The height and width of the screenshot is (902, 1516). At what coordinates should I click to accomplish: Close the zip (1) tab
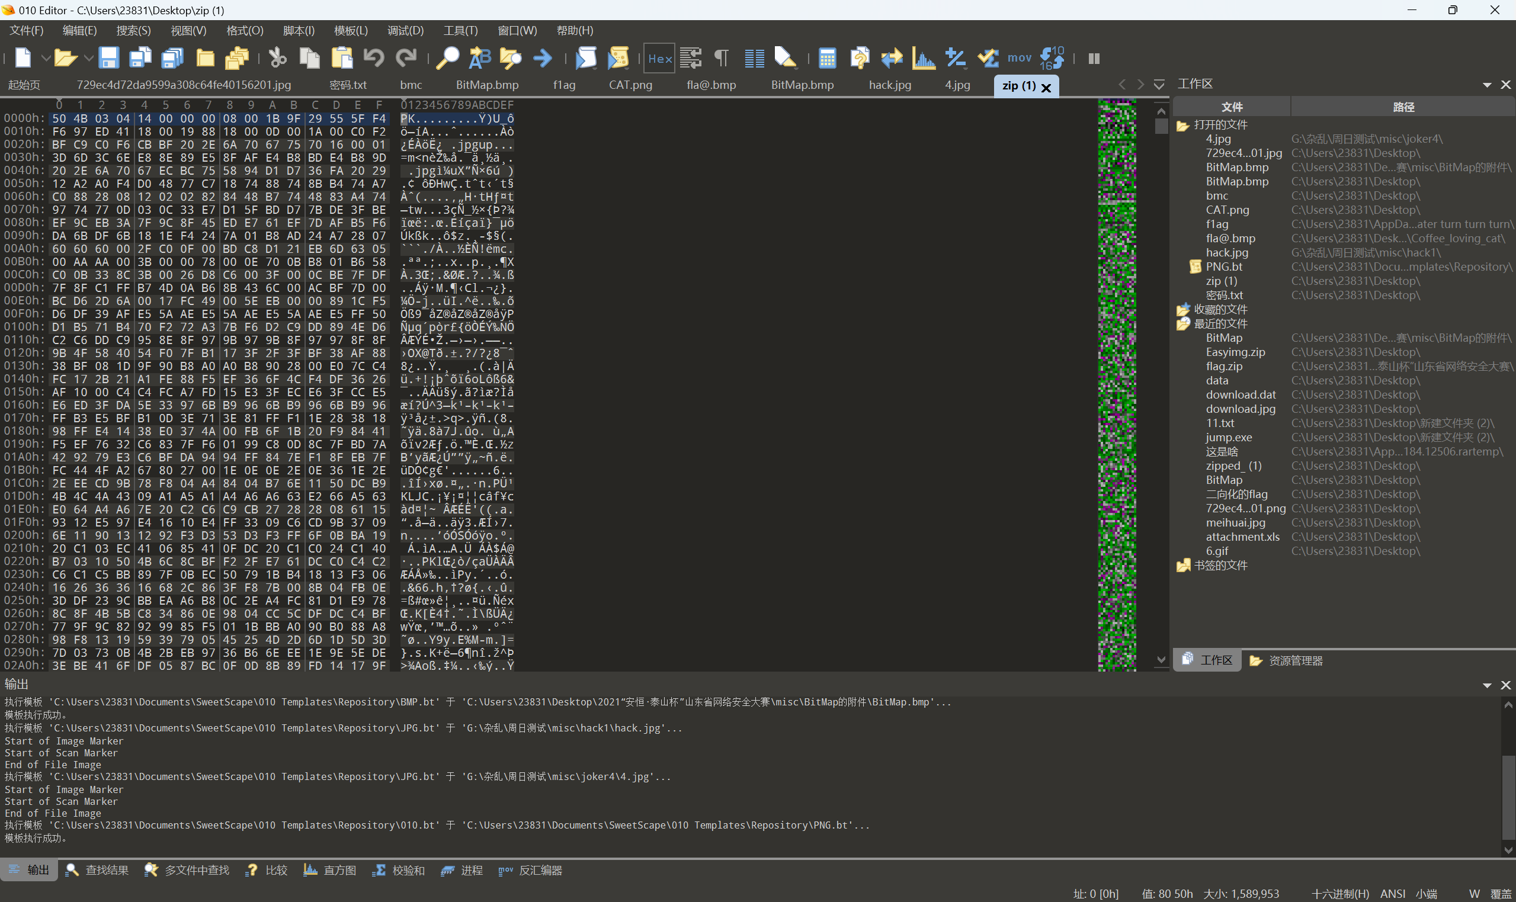coord(1046,88)
